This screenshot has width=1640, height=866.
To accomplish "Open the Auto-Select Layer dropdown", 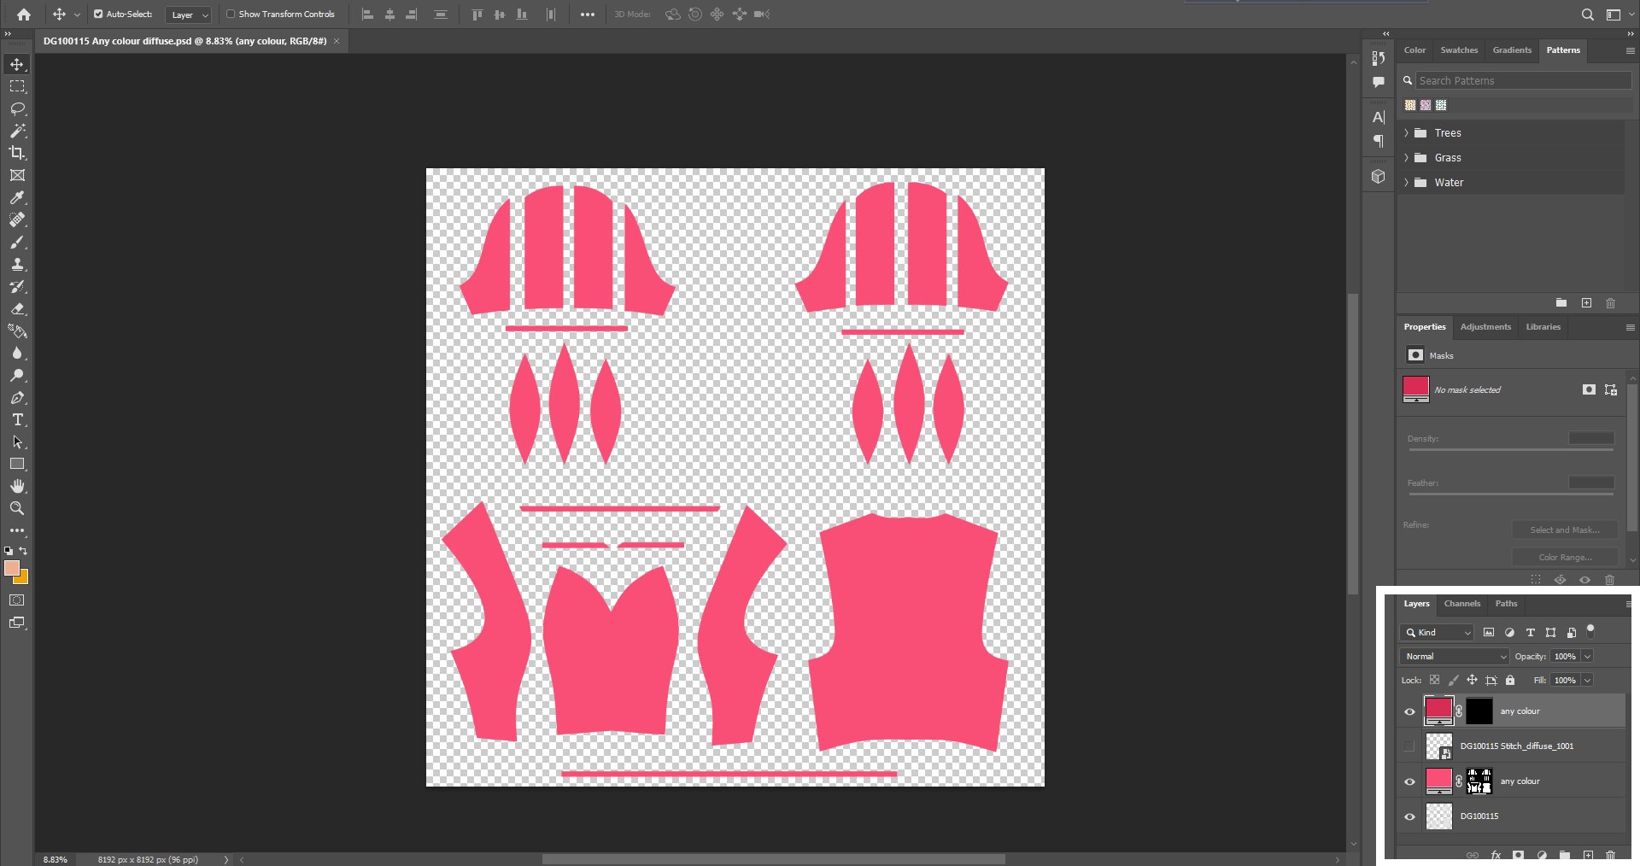I will [x=189, y=15].
